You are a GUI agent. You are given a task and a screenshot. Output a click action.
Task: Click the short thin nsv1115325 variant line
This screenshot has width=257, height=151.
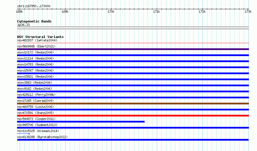[23, 134]
